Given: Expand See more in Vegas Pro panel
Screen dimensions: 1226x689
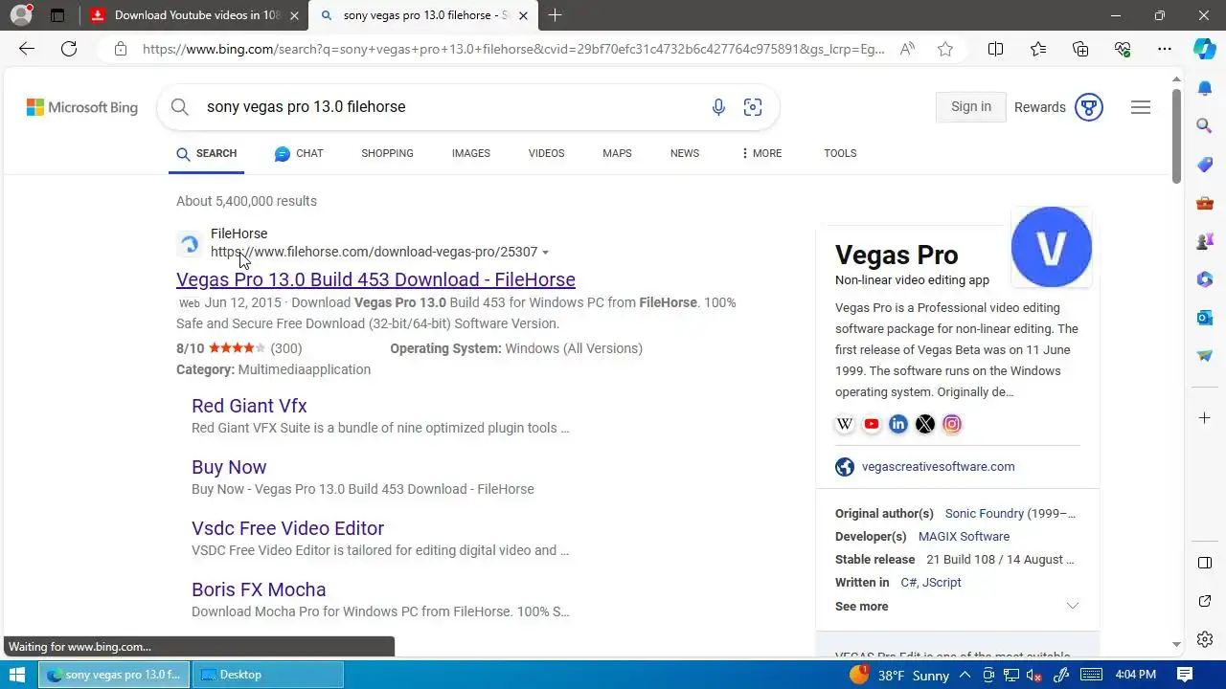Looking at the screenshot, I should [958, 607].
